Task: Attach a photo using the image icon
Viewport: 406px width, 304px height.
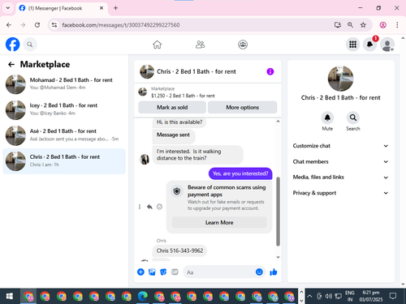Action: (x=152, y=272)
